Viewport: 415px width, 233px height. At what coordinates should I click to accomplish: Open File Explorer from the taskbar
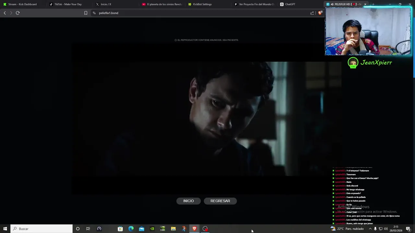tap(173, 229)
